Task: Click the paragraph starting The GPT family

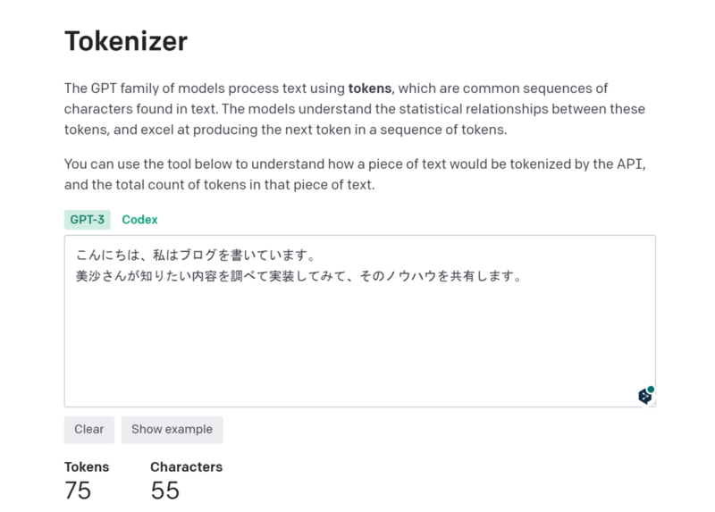Action: click(x=355, y=109)
